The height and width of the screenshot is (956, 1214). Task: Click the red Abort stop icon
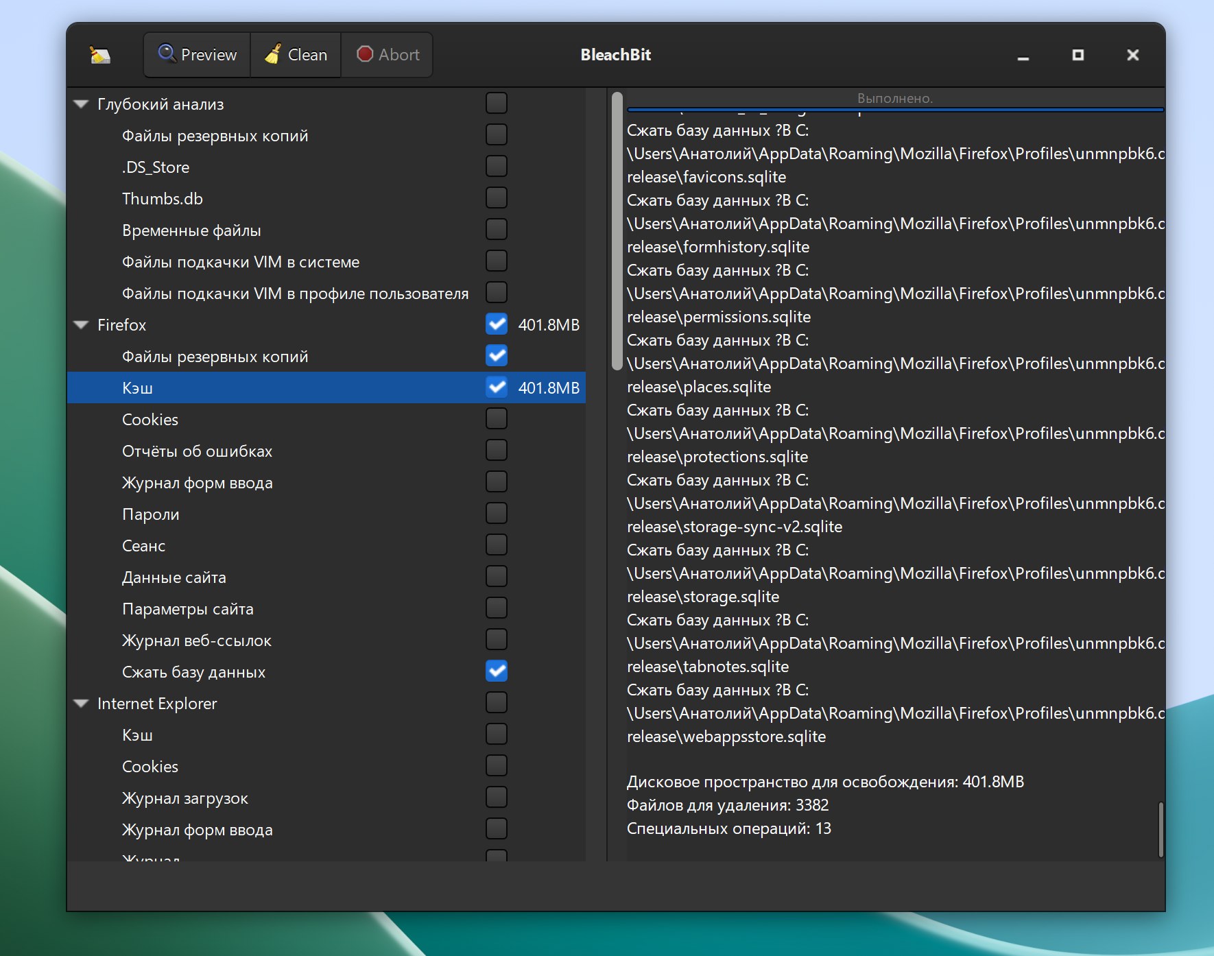(365, 54)
